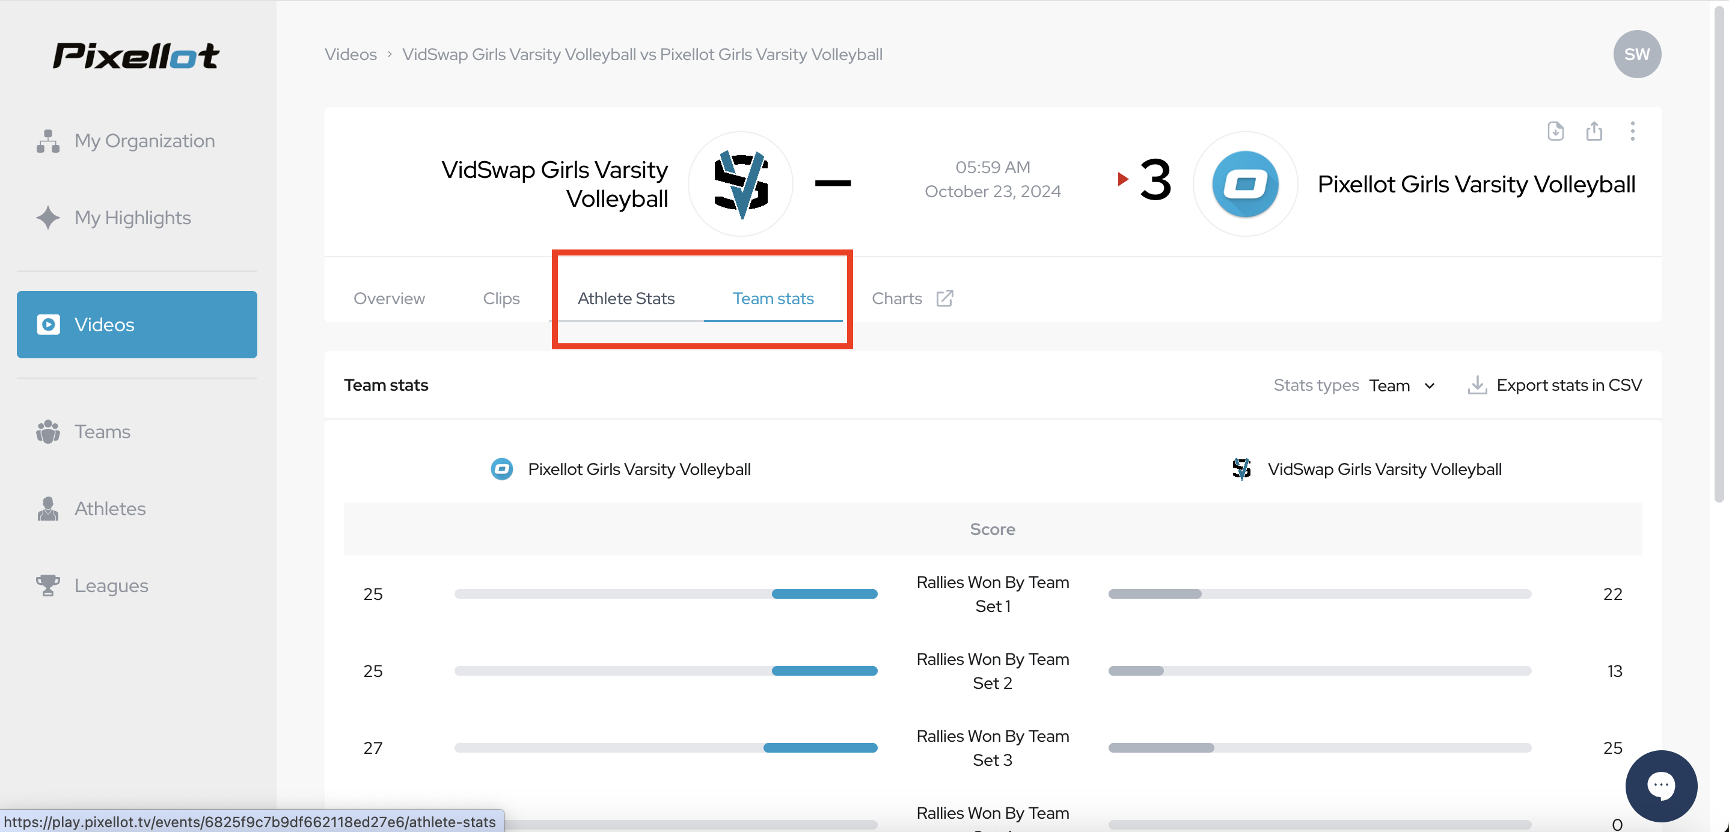Click VidSwap gray bar for Set 2
The height and width of the screenshot is (832, 1729).
(1136, 671)
